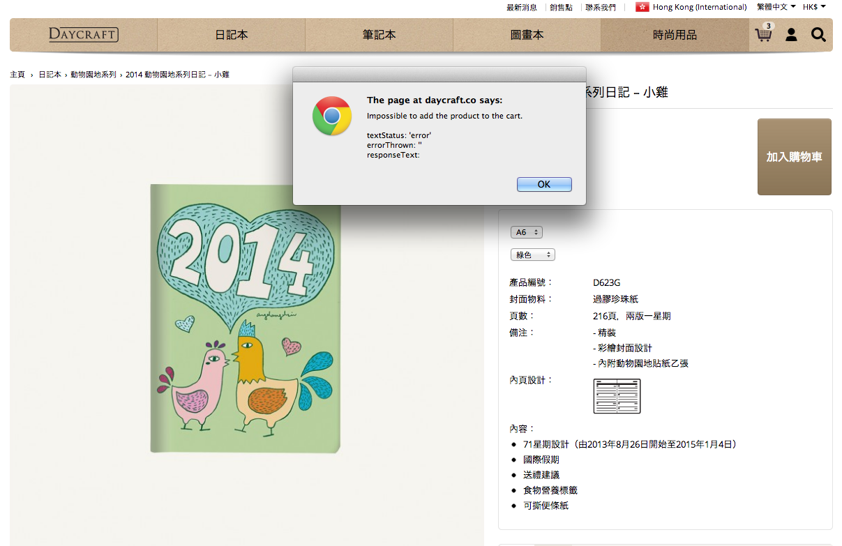
Task: Click the Daycraft logo
Action: click(84, 34)
